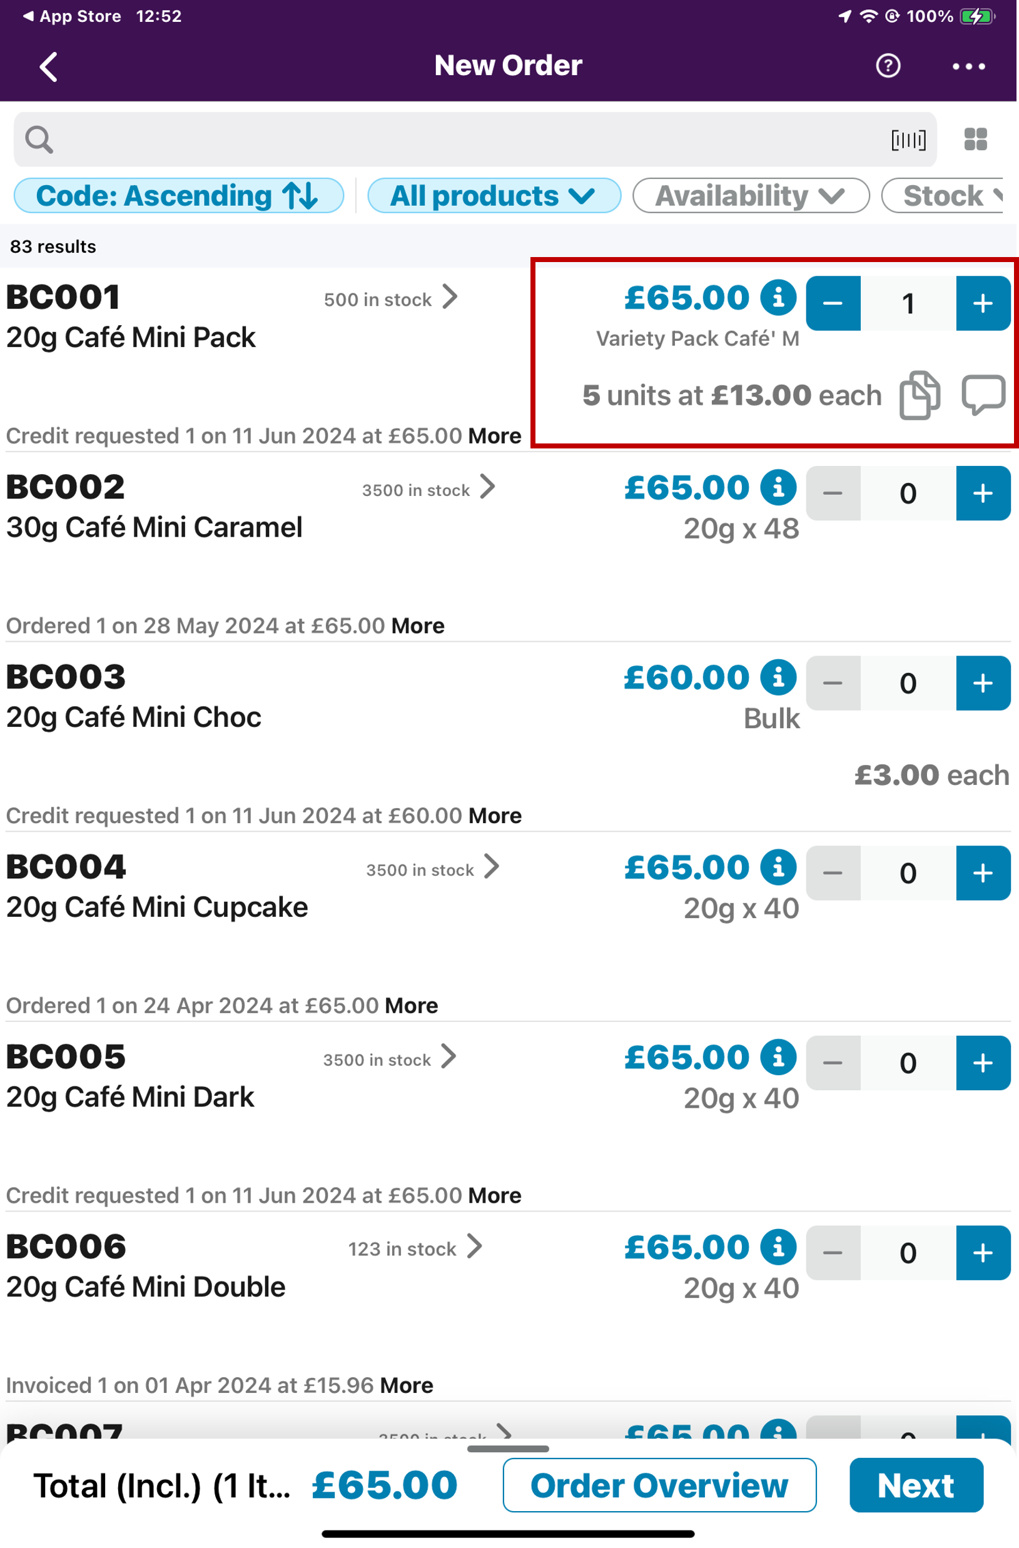Open info icon for BC003 price

pyautogui.click(x=778, y=677)
